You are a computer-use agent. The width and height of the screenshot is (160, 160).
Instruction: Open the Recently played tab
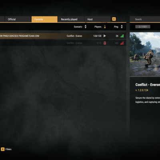(71, 19)
